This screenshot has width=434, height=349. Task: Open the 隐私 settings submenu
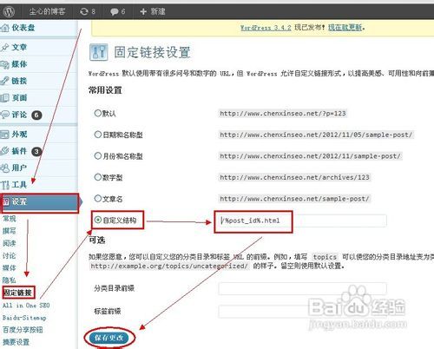(x=9, y=280)
